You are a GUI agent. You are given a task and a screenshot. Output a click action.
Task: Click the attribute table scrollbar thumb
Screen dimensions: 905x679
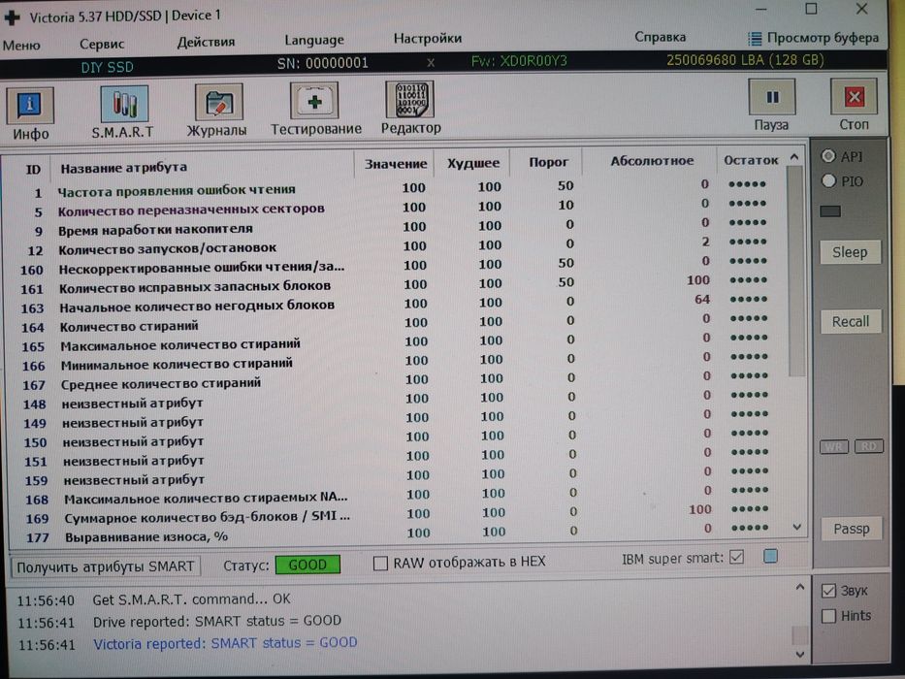point(795,272)
